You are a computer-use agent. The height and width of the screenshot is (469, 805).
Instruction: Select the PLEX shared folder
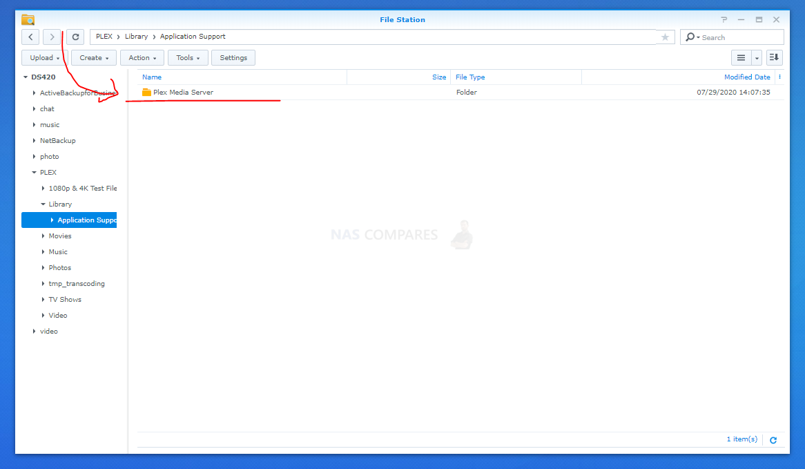tap(48, 173)
